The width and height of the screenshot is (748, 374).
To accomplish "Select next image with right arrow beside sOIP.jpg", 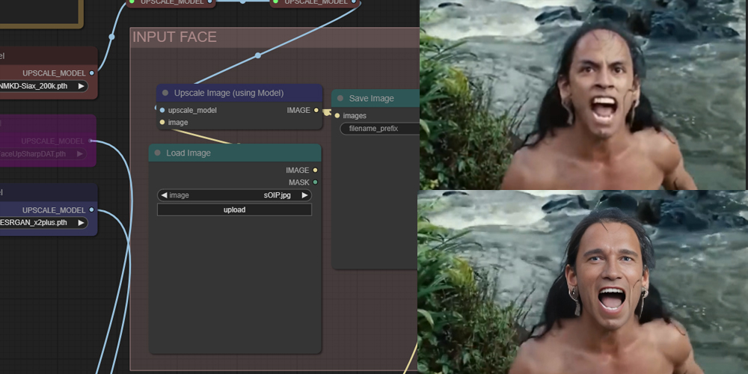I will 305,195.
